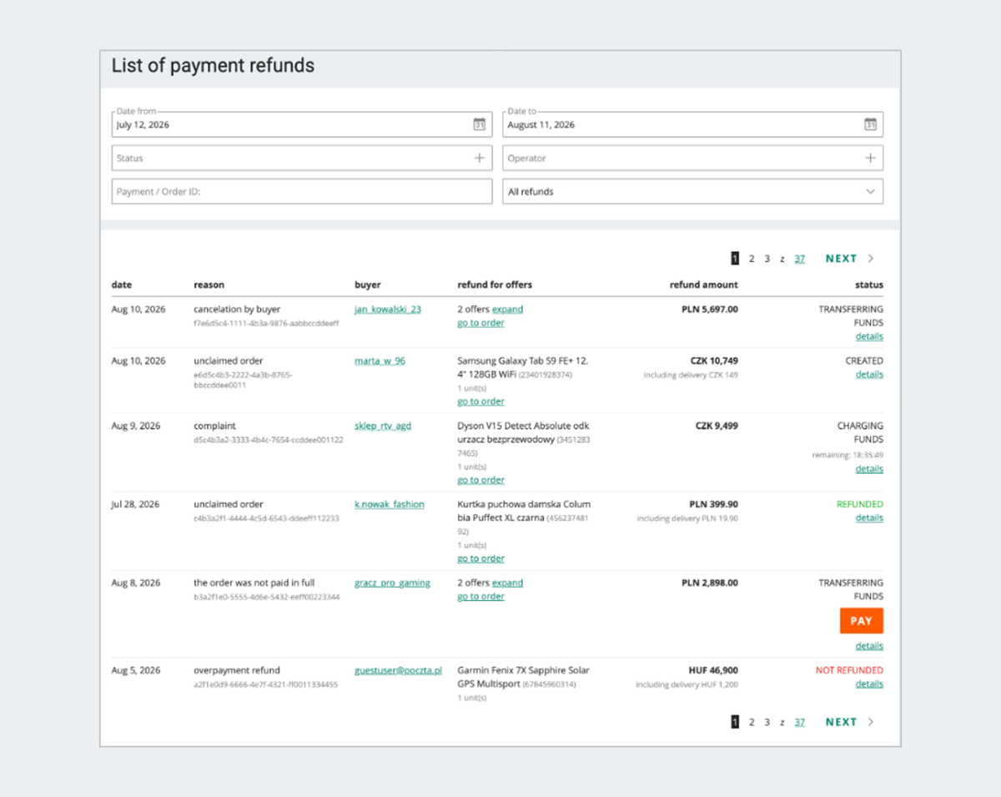Click the Operator filter field
This screenshot has width=1001, height=797.
coord(692,158)
